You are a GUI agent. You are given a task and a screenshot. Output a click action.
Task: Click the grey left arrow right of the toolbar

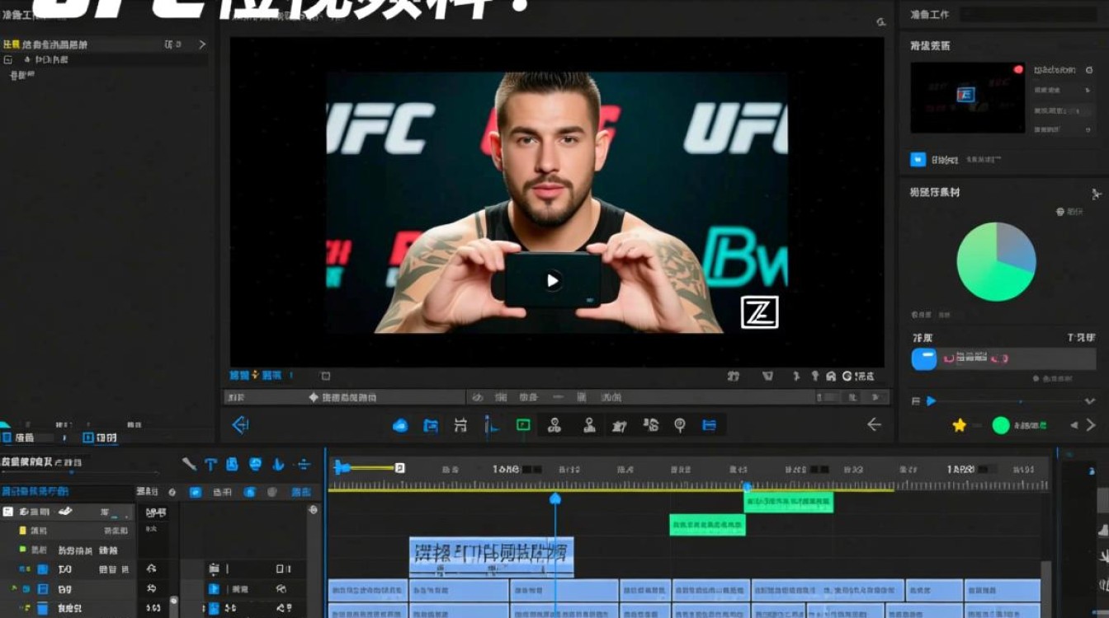[x=874, y=424]
